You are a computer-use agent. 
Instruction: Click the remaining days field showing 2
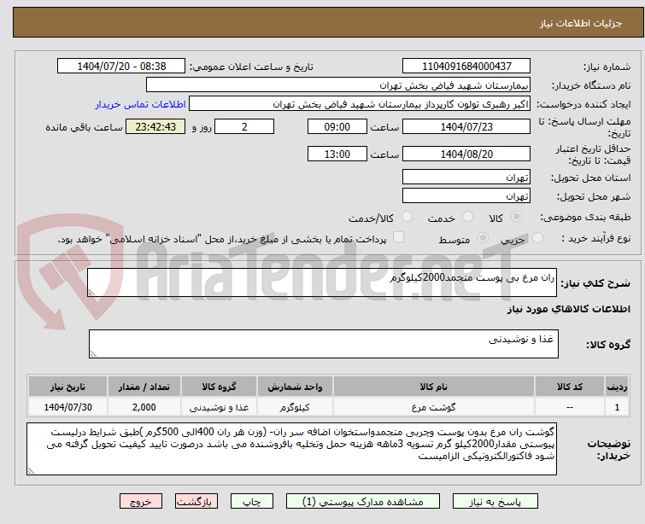[x=244, y=126]
